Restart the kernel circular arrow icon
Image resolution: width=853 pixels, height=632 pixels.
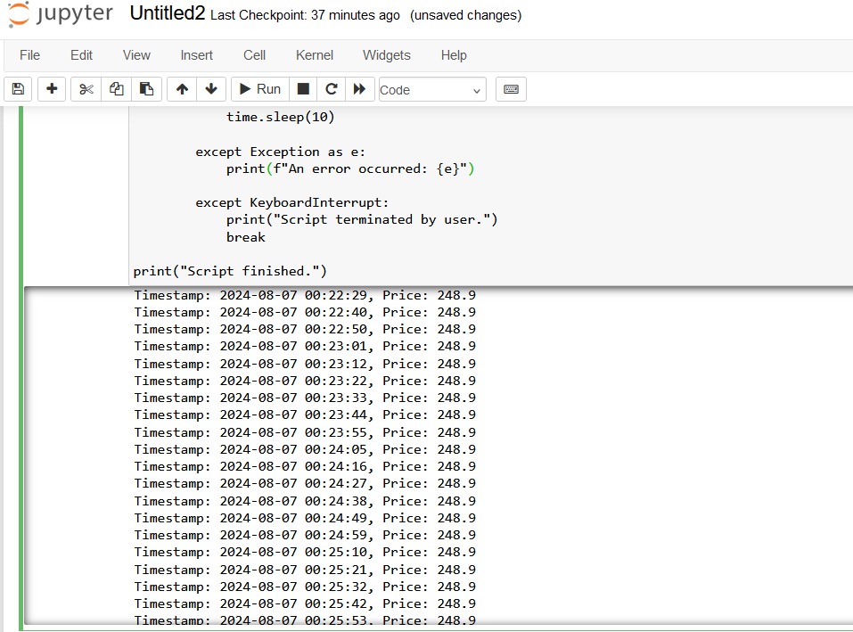(332, 89)
